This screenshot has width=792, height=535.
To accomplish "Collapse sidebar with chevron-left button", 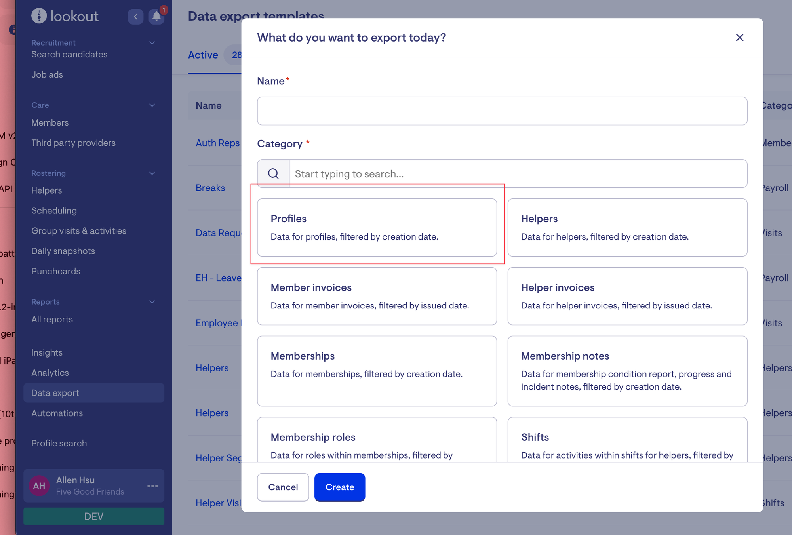I will coord(135,16).
